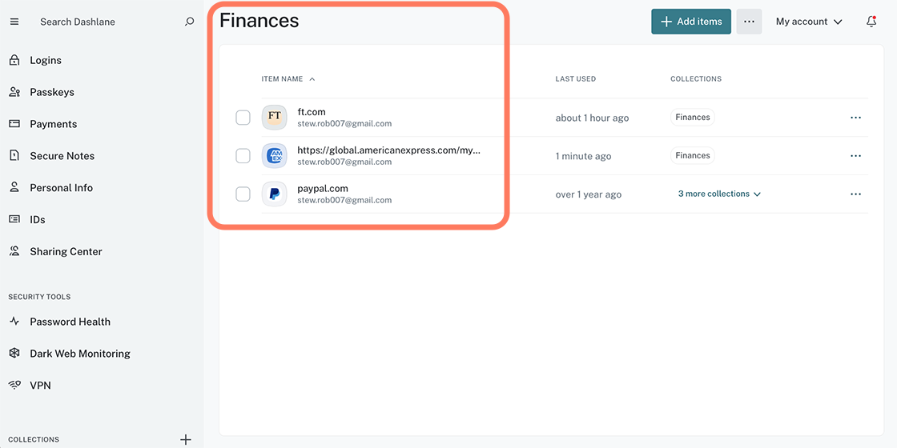Image resolution: width=897 pixels, height=448 pixels.
Task: Select the ft.com item checkbox
Action: 243,118
